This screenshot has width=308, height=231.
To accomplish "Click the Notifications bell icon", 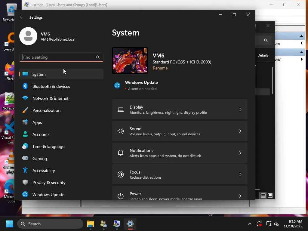I will [x=121, y=152].
